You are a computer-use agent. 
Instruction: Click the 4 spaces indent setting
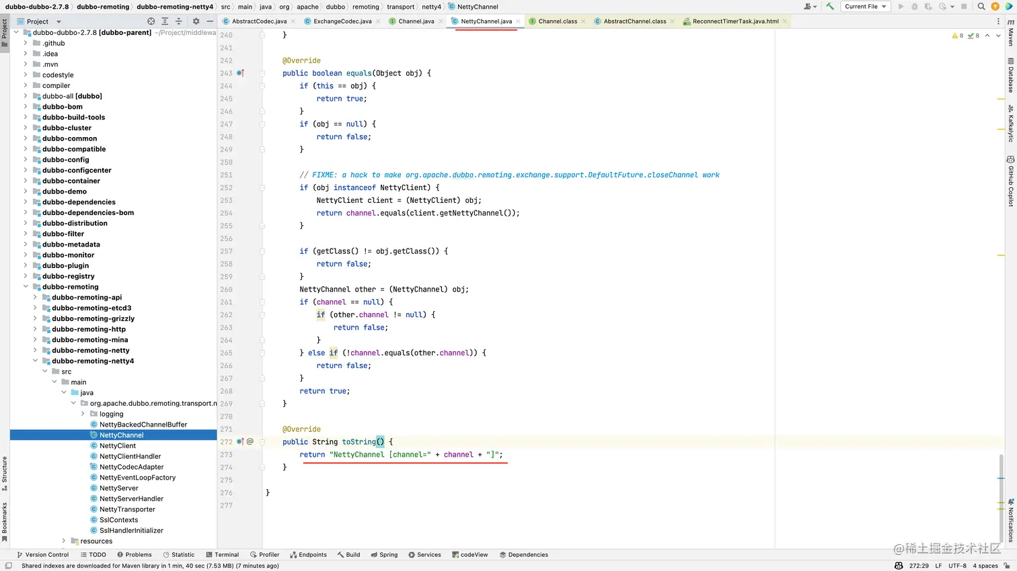(x=985, y=566)
